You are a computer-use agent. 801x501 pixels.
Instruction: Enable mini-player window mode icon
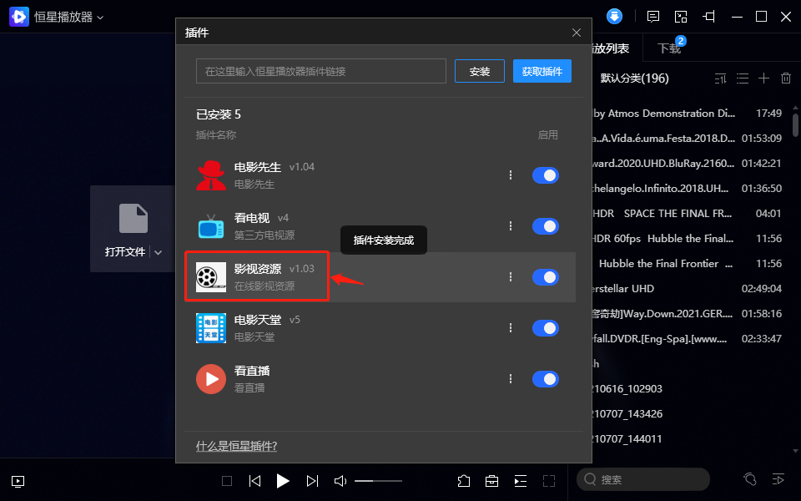click(681, 17)
